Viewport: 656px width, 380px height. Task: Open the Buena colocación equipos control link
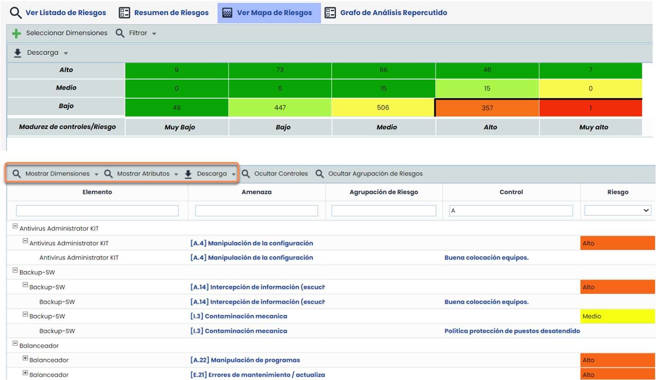486,258
